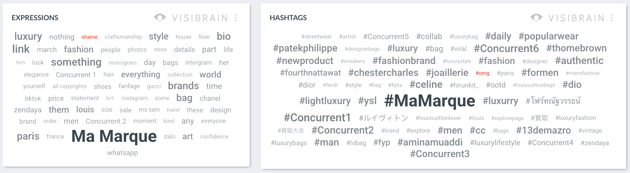630x173 pixels.
Task: Select the "#aminamuaddi" hashtag
Action: point(430,143)
